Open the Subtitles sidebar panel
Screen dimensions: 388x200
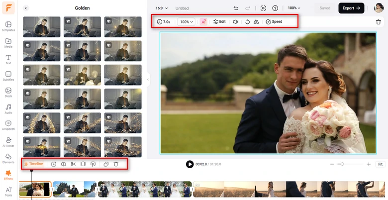(8, 76)
